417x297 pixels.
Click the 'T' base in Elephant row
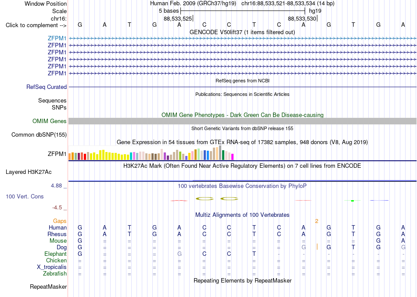pos(254,254)
